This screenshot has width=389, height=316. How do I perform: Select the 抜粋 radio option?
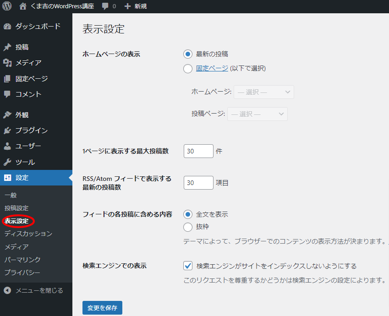click(x=188, y=227)
